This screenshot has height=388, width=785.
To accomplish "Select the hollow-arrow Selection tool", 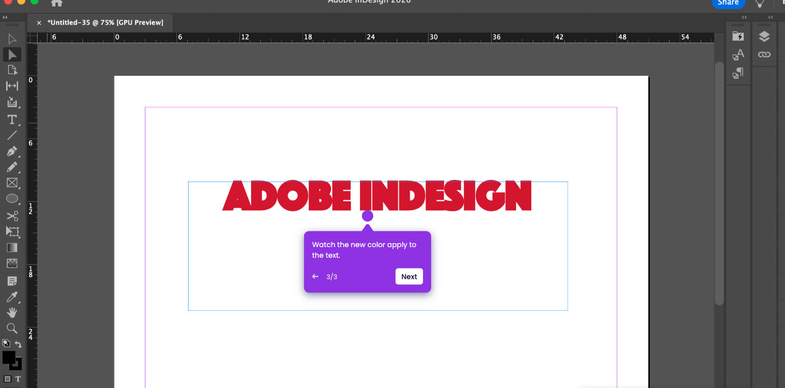I will tap(12, 39).
